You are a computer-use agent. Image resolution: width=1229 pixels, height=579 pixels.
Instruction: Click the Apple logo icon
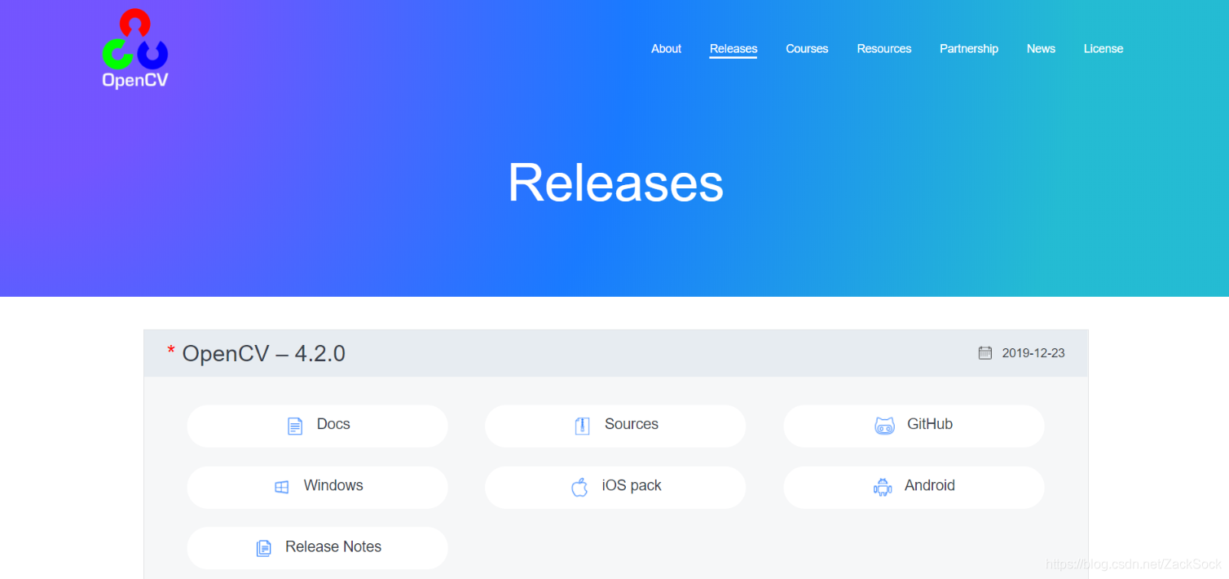click(x=579, y=487)
